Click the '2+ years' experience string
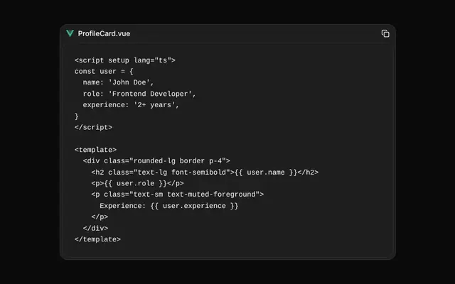Screen dimensions: 455x284 156,105
